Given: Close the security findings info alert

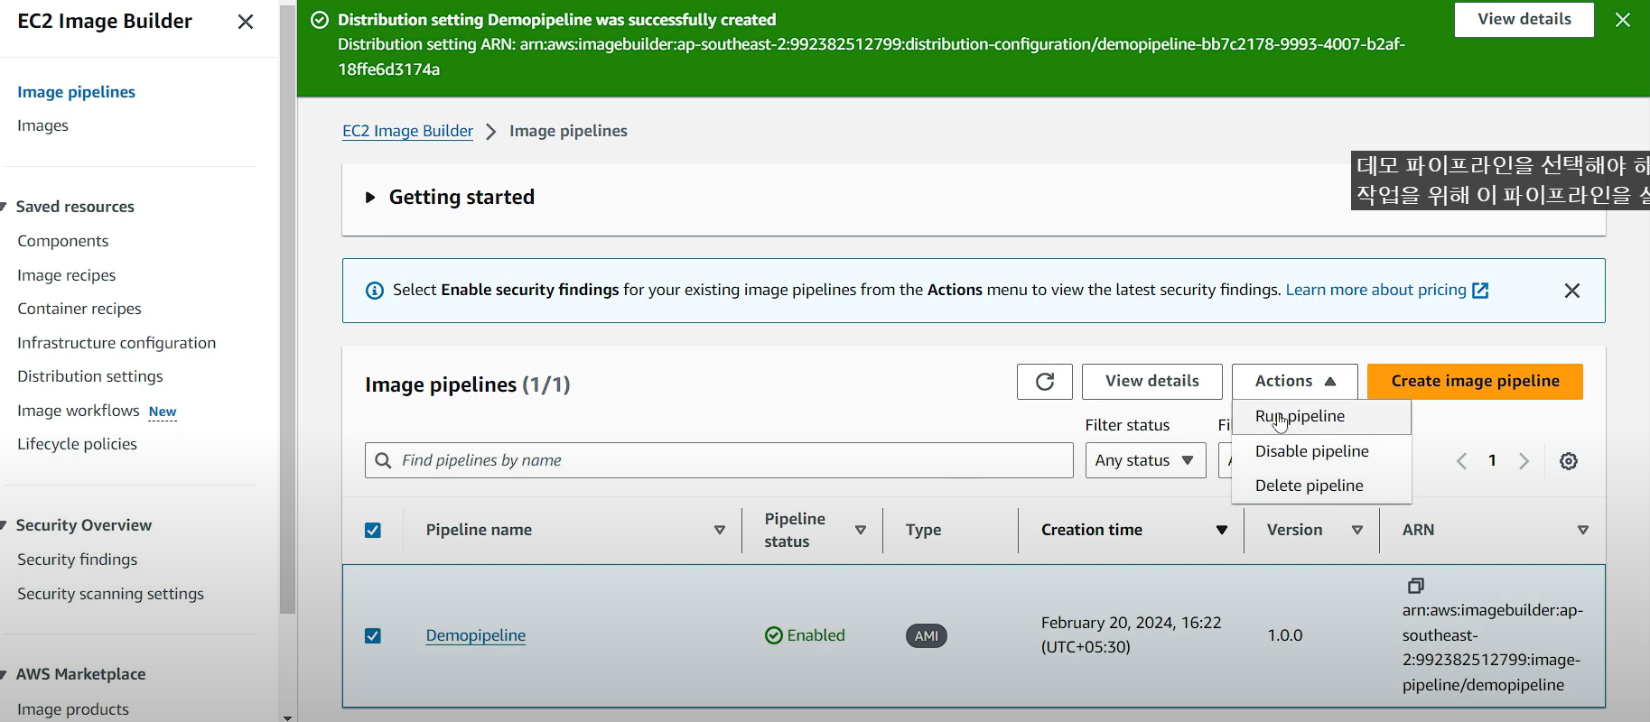Looking at the screenshot, I should point(1572,291).
